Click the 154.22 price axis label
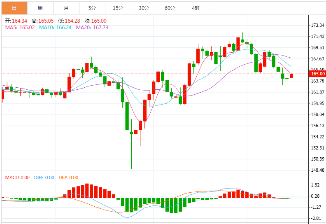326x224 pixels. pyautogui.click(x=317, y=137)
